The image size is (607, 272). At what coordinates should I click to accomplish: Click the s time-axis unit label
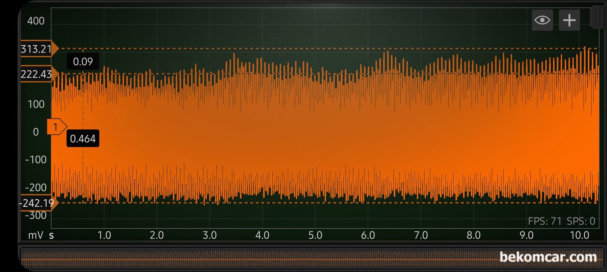tap(52, 236)
